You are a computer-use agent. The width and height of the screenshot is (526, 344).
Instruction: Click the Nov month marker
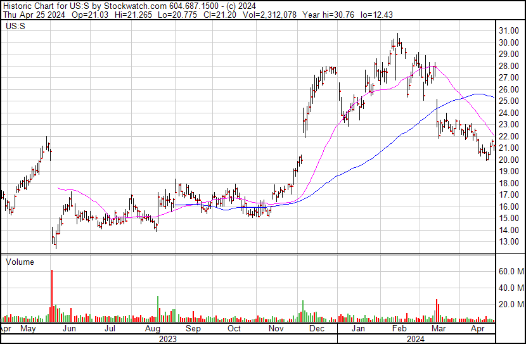pos(275,329)
